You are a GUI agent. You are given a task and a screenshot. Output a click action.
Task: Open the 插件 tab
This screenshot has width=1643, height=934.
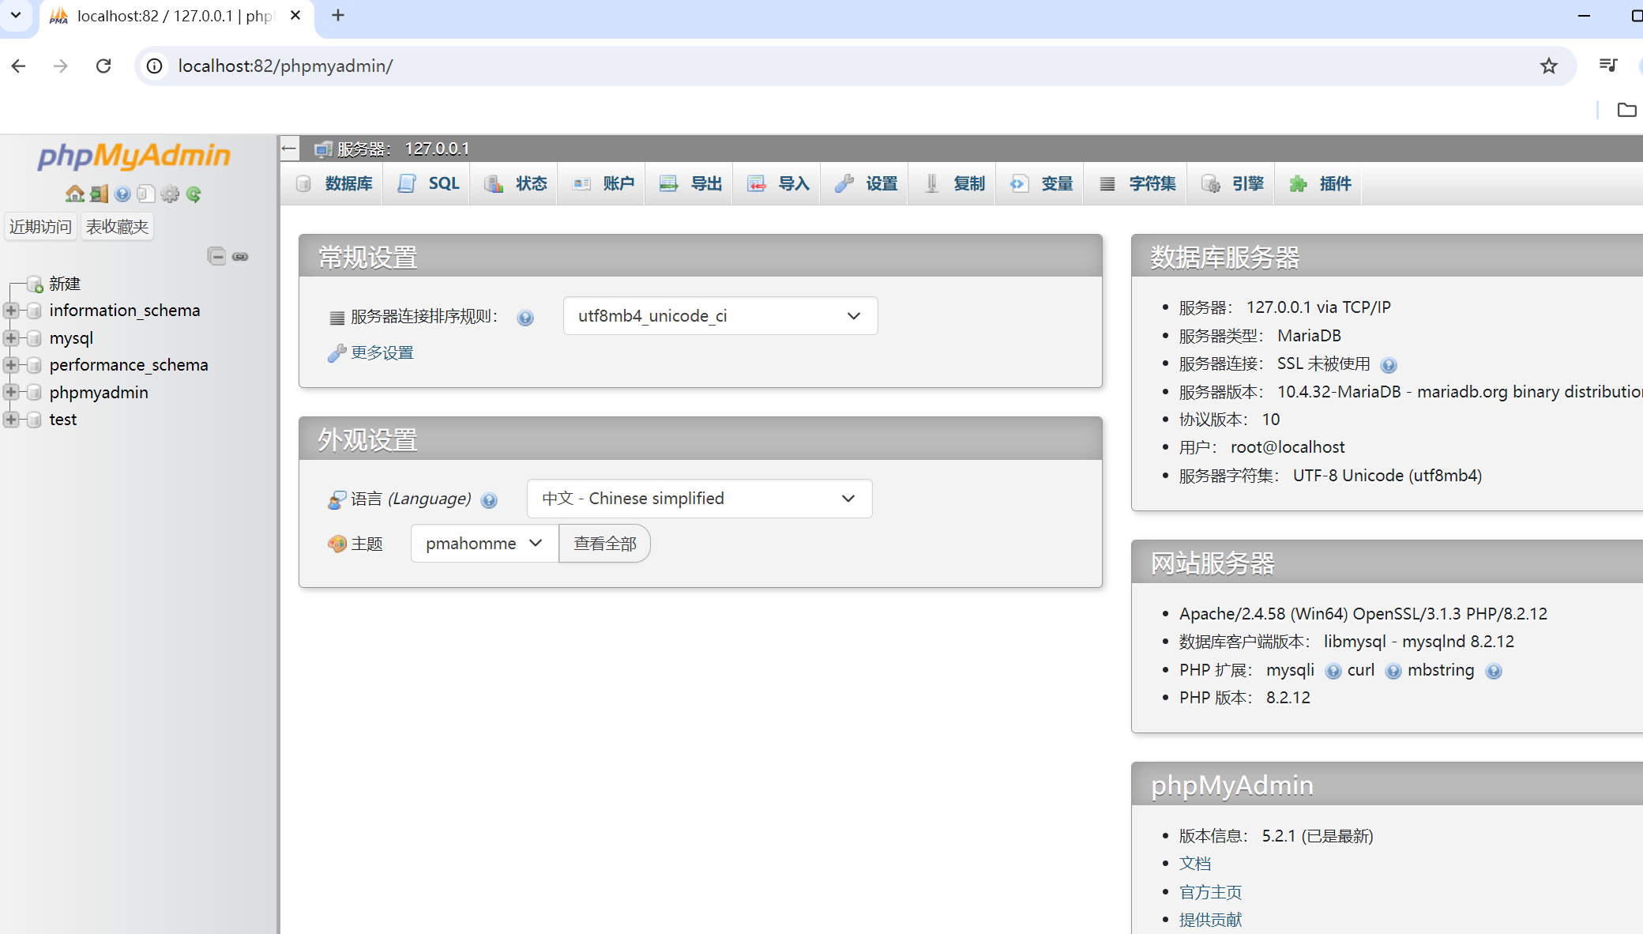[x=1320, y=184]
